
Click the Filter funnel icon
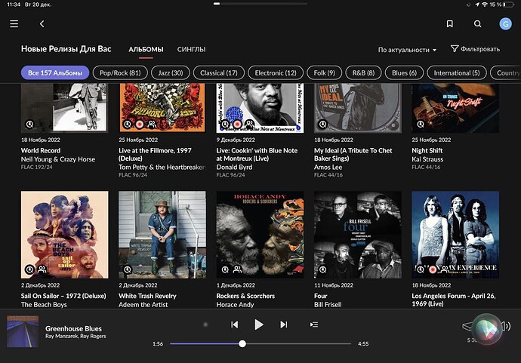pyautogui.click(x=455, y=49)
